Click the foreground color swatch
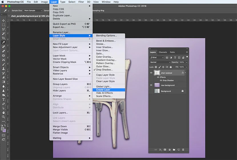This screenshot has width=237, height=160. pos(3,129)
